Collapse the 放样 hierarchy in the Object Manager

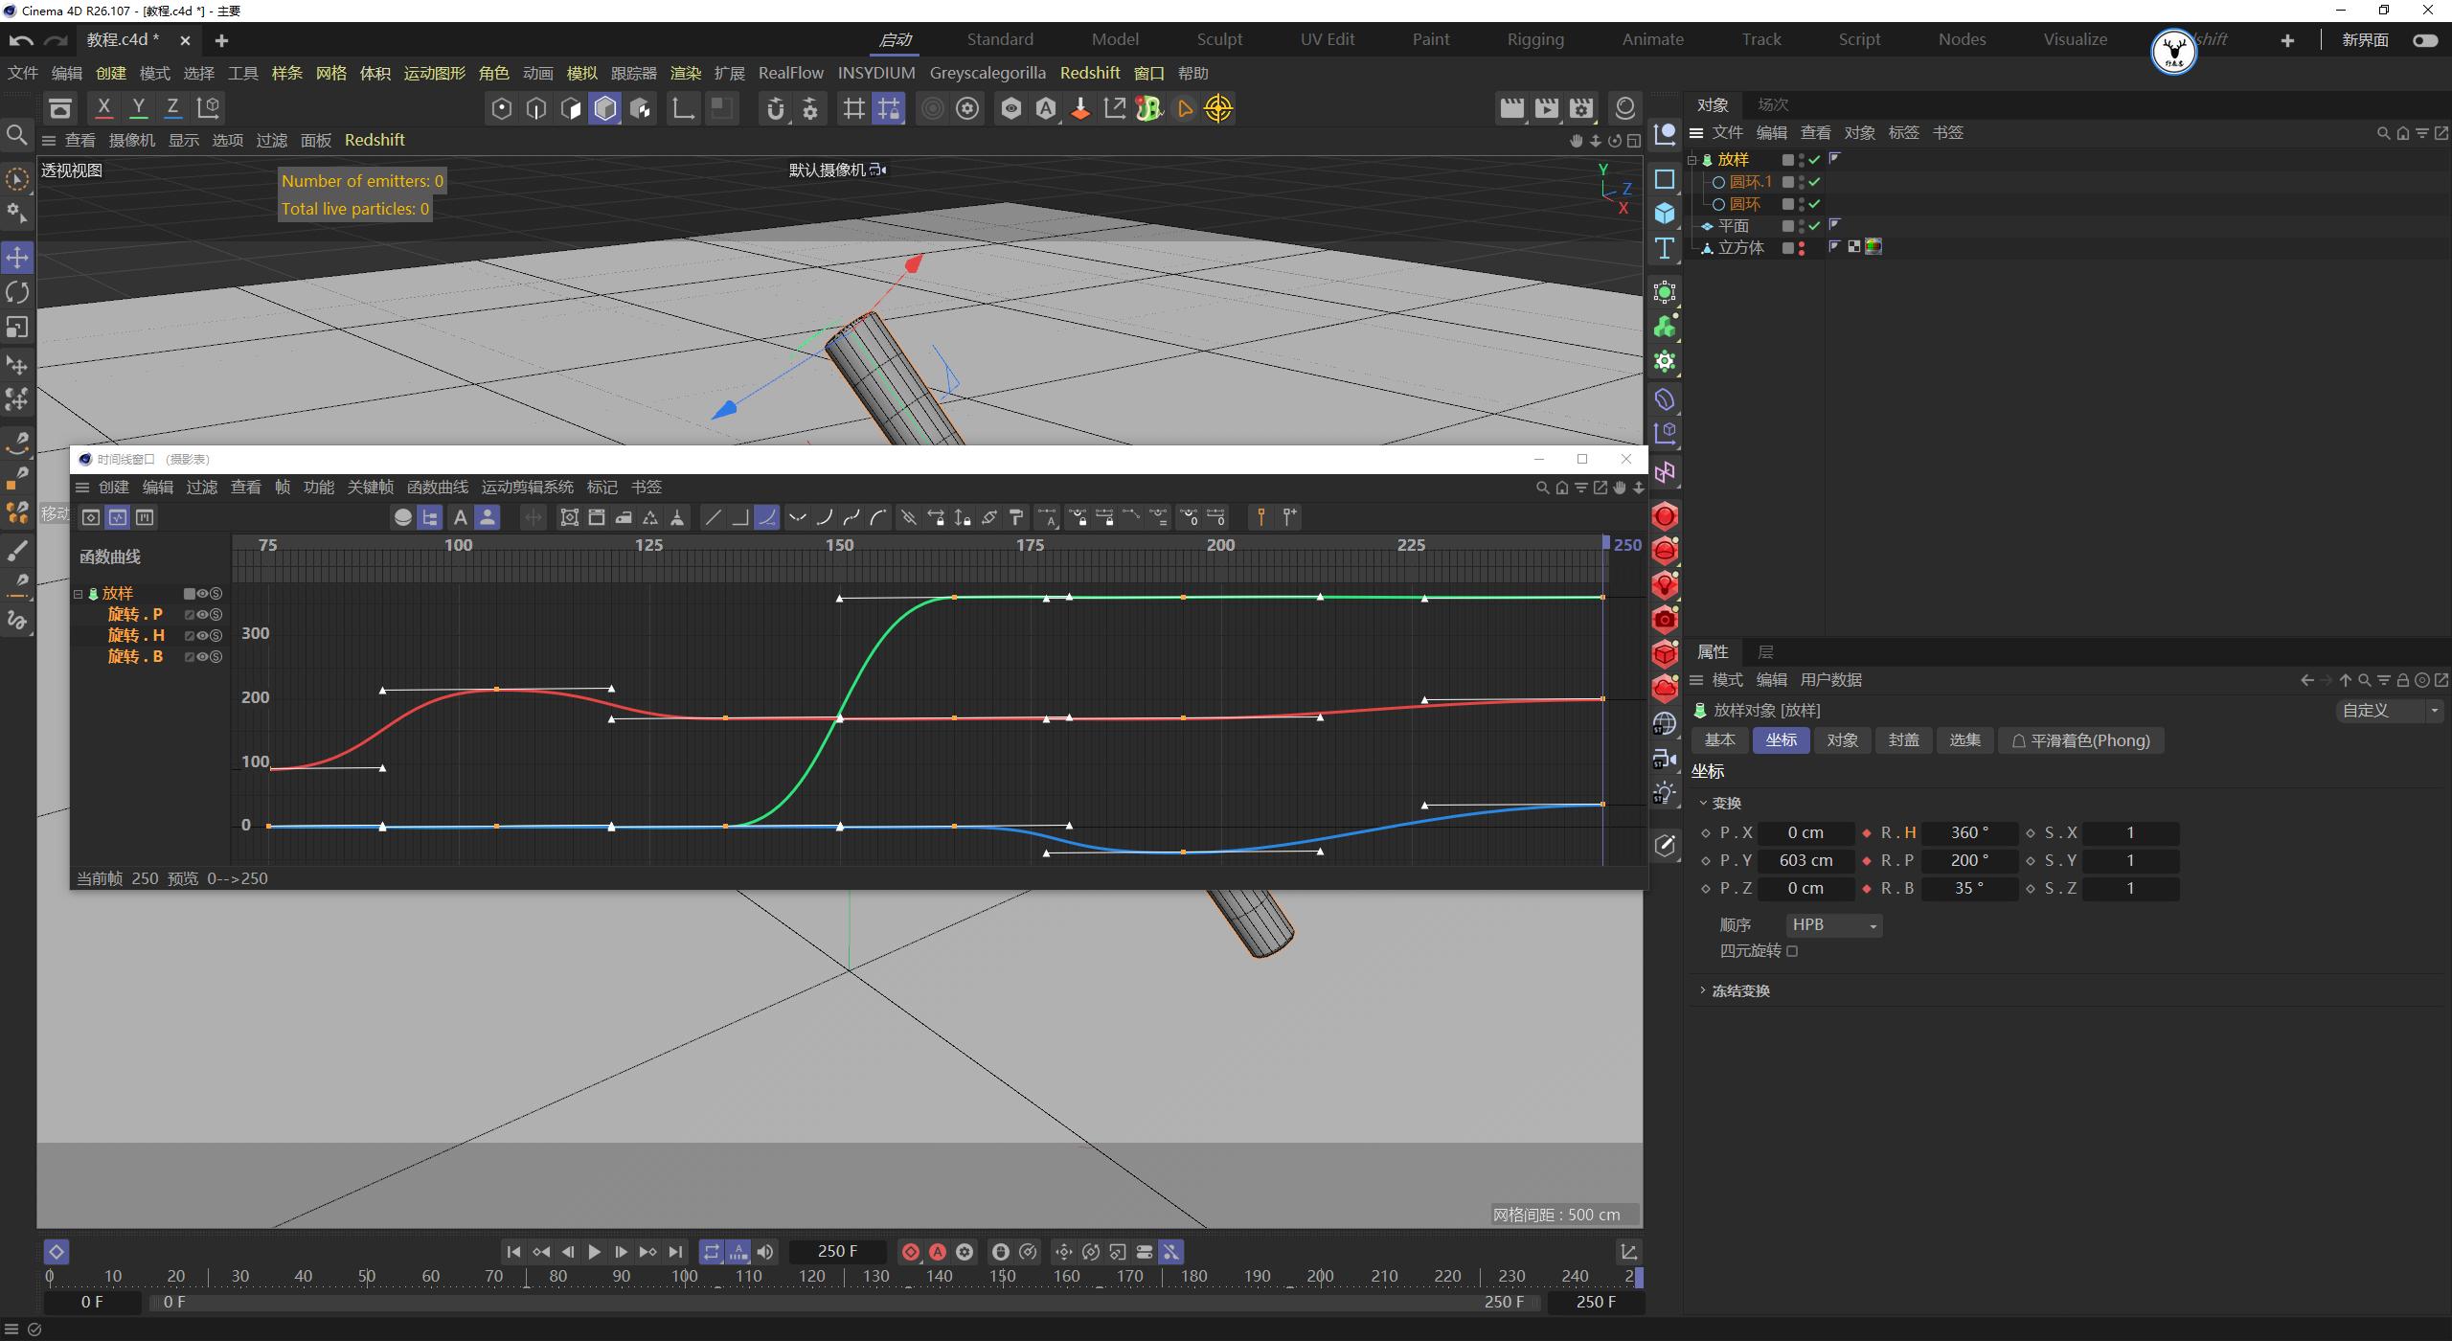tap(1692, 160)
